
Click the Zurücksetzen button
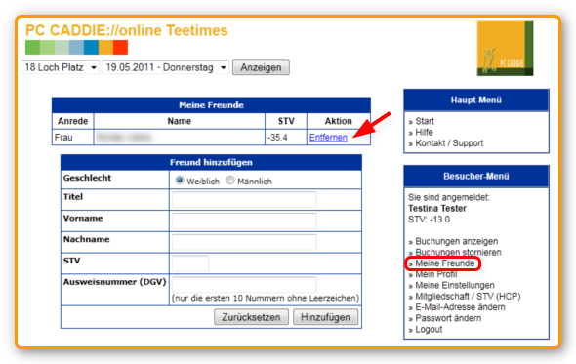click(251, 317)
